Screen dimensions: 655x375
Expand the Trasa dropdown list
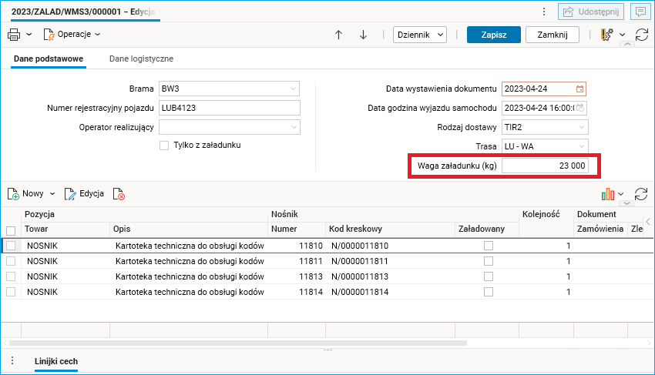tap(580, 146)
